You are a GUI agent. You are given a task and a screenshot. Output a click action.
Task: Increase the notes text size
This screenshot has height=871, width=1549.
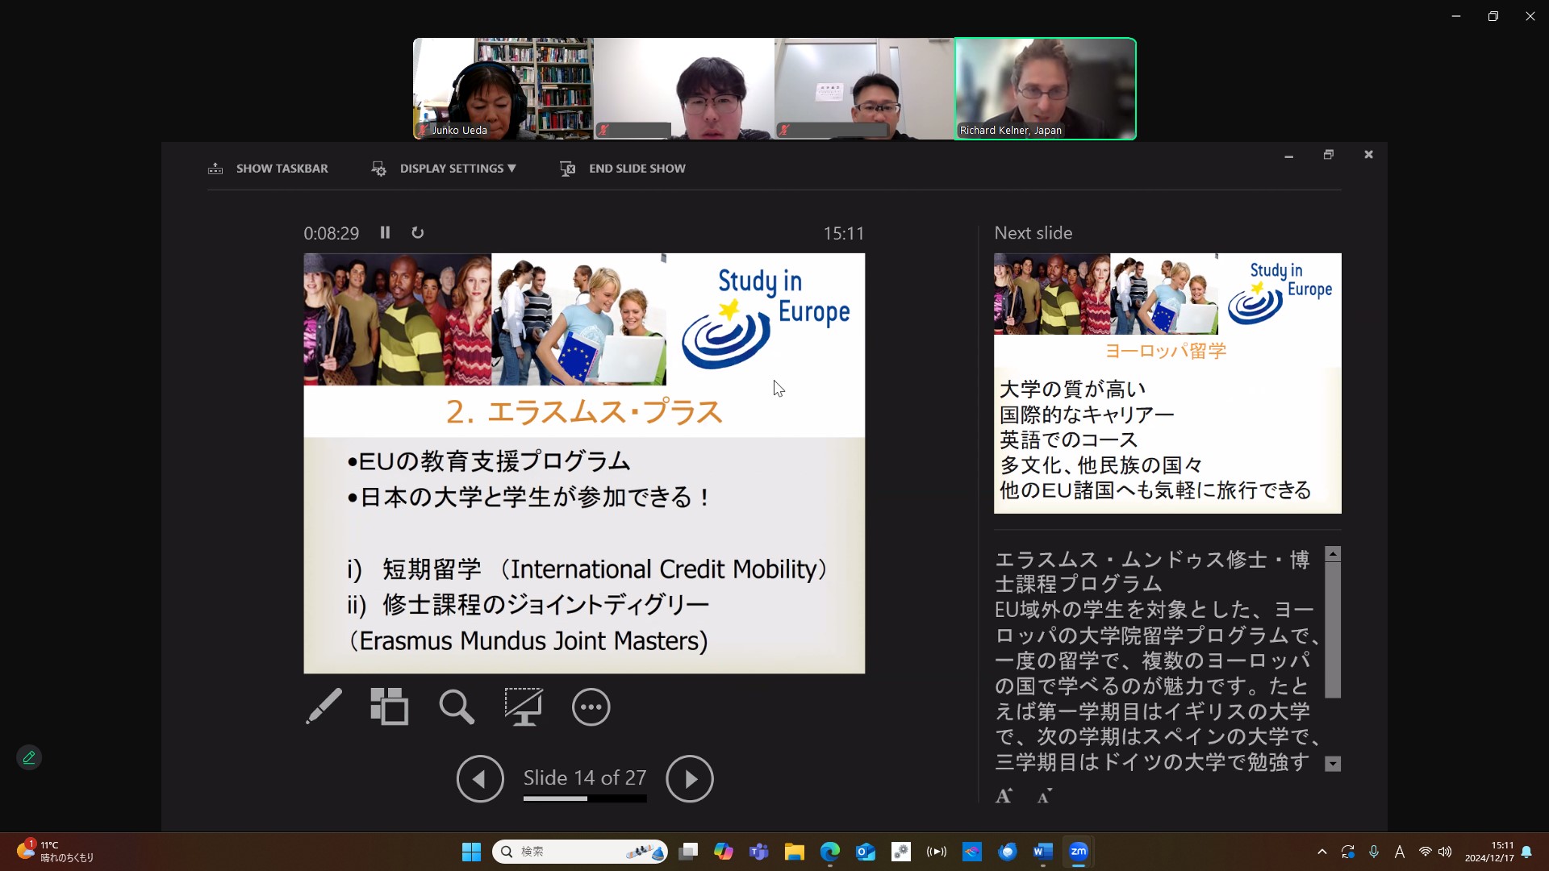1004,796
